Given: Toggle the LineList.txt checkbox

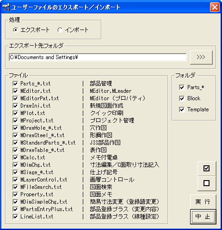Looking at the screenshot, I should point(15,217).
